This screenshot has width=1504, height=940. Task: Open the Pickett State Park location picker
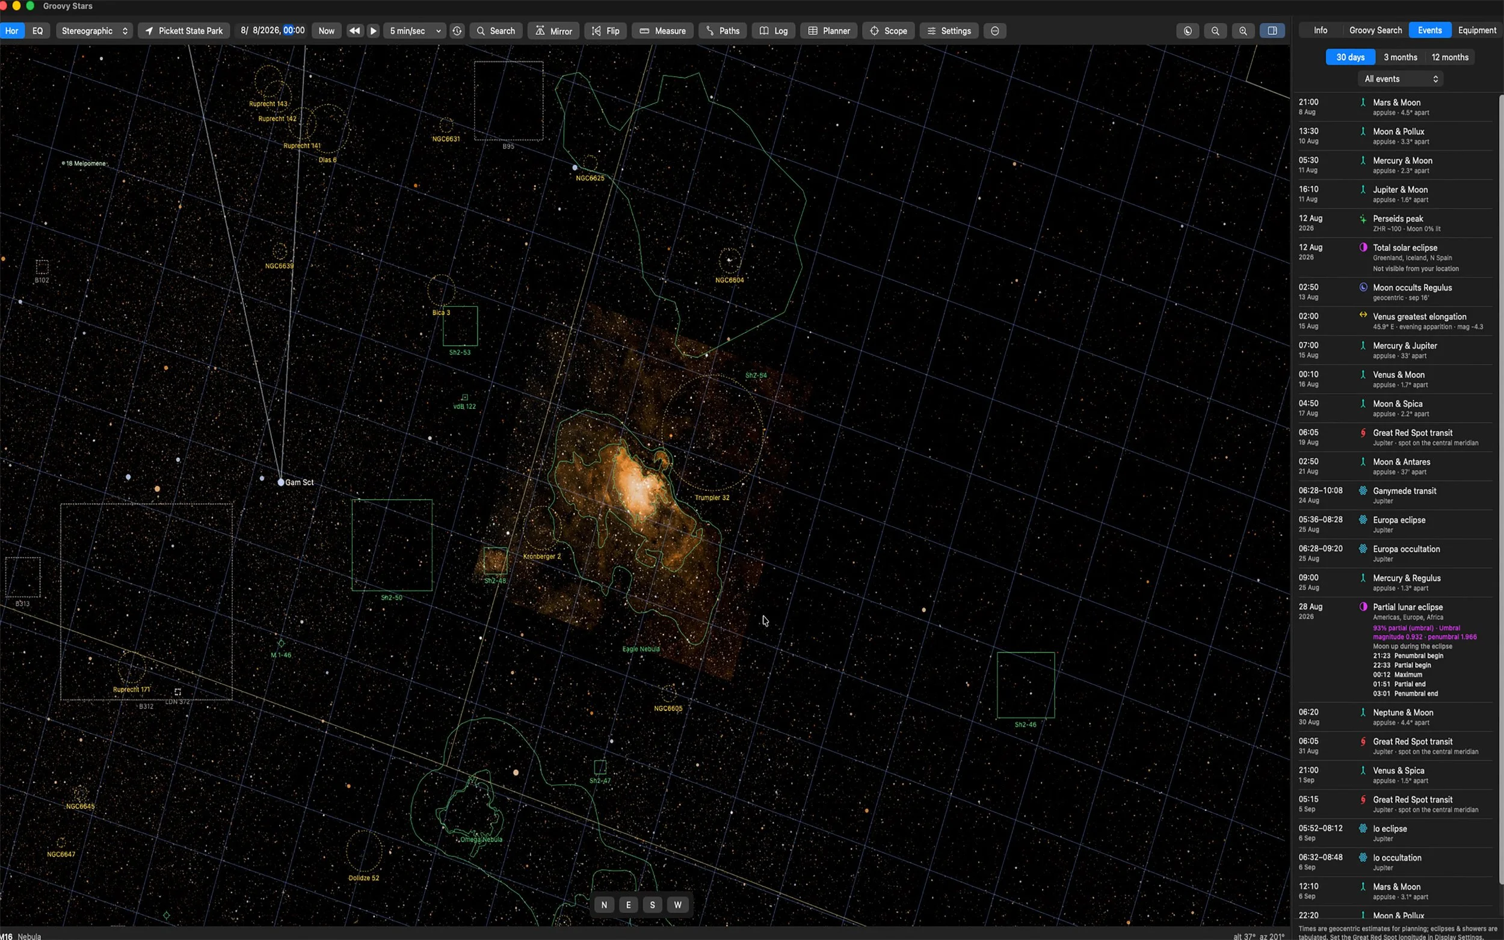[184, 31]
